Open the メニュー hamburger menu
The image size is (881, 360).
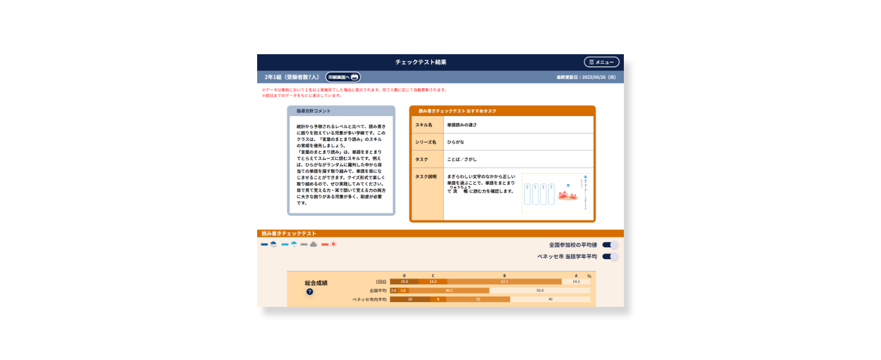[x=601, y=62]
